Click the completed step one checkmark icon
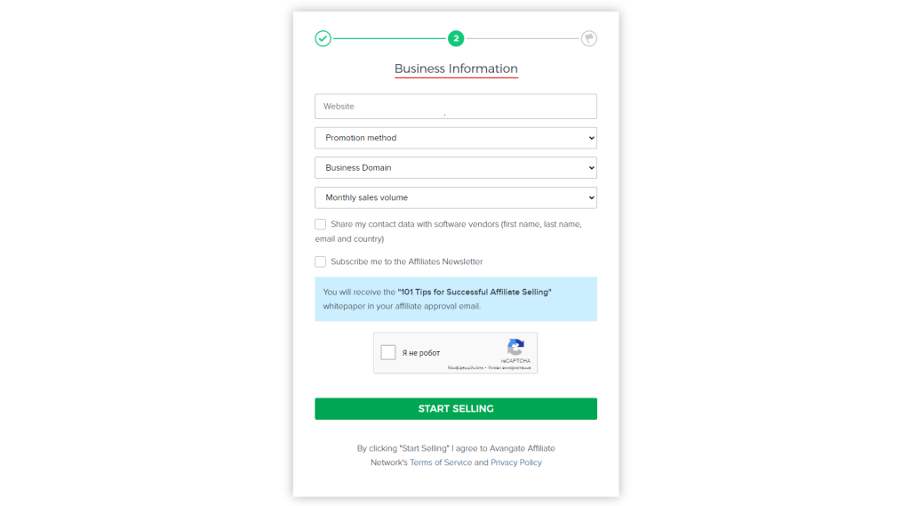910x506 pixels. point(323,38)
